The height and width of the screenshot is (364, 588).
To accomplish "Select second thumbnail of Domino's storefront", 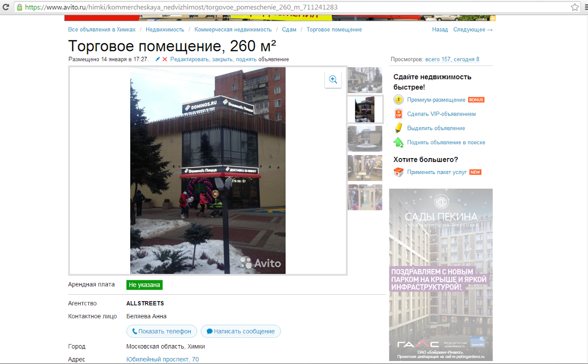I will [x=365, y=109].
